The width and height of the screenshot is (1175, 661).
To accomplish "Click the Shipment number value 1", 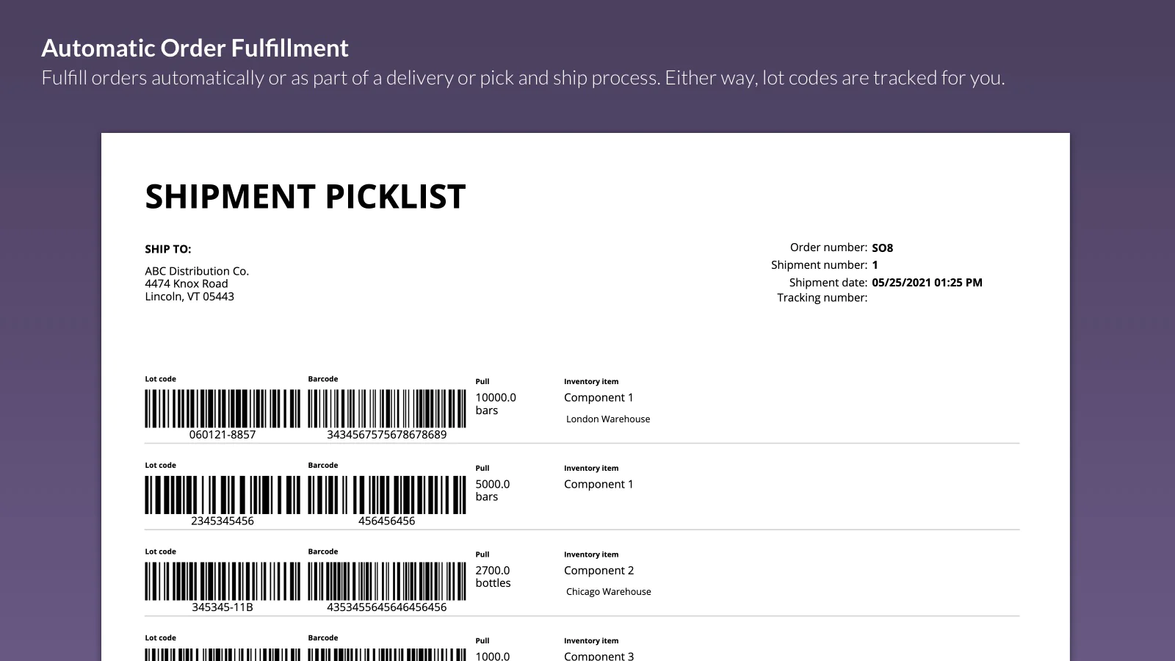I will [875, 265].
